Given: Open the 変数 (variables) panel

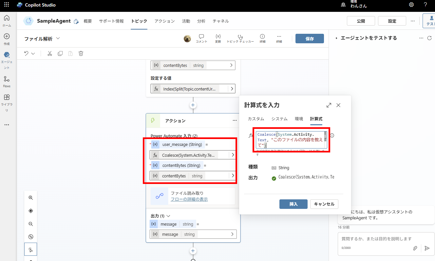Looking at the screenshot, I should [x=217, y=38].
